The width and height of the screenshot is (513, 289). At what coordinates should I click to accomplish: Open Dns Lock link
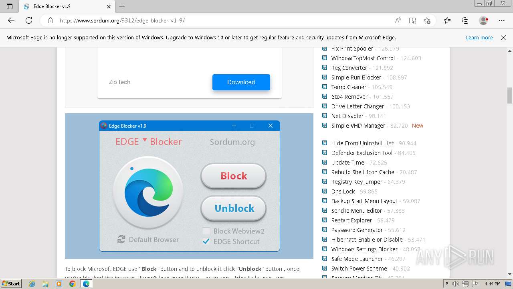click(343, 191)
